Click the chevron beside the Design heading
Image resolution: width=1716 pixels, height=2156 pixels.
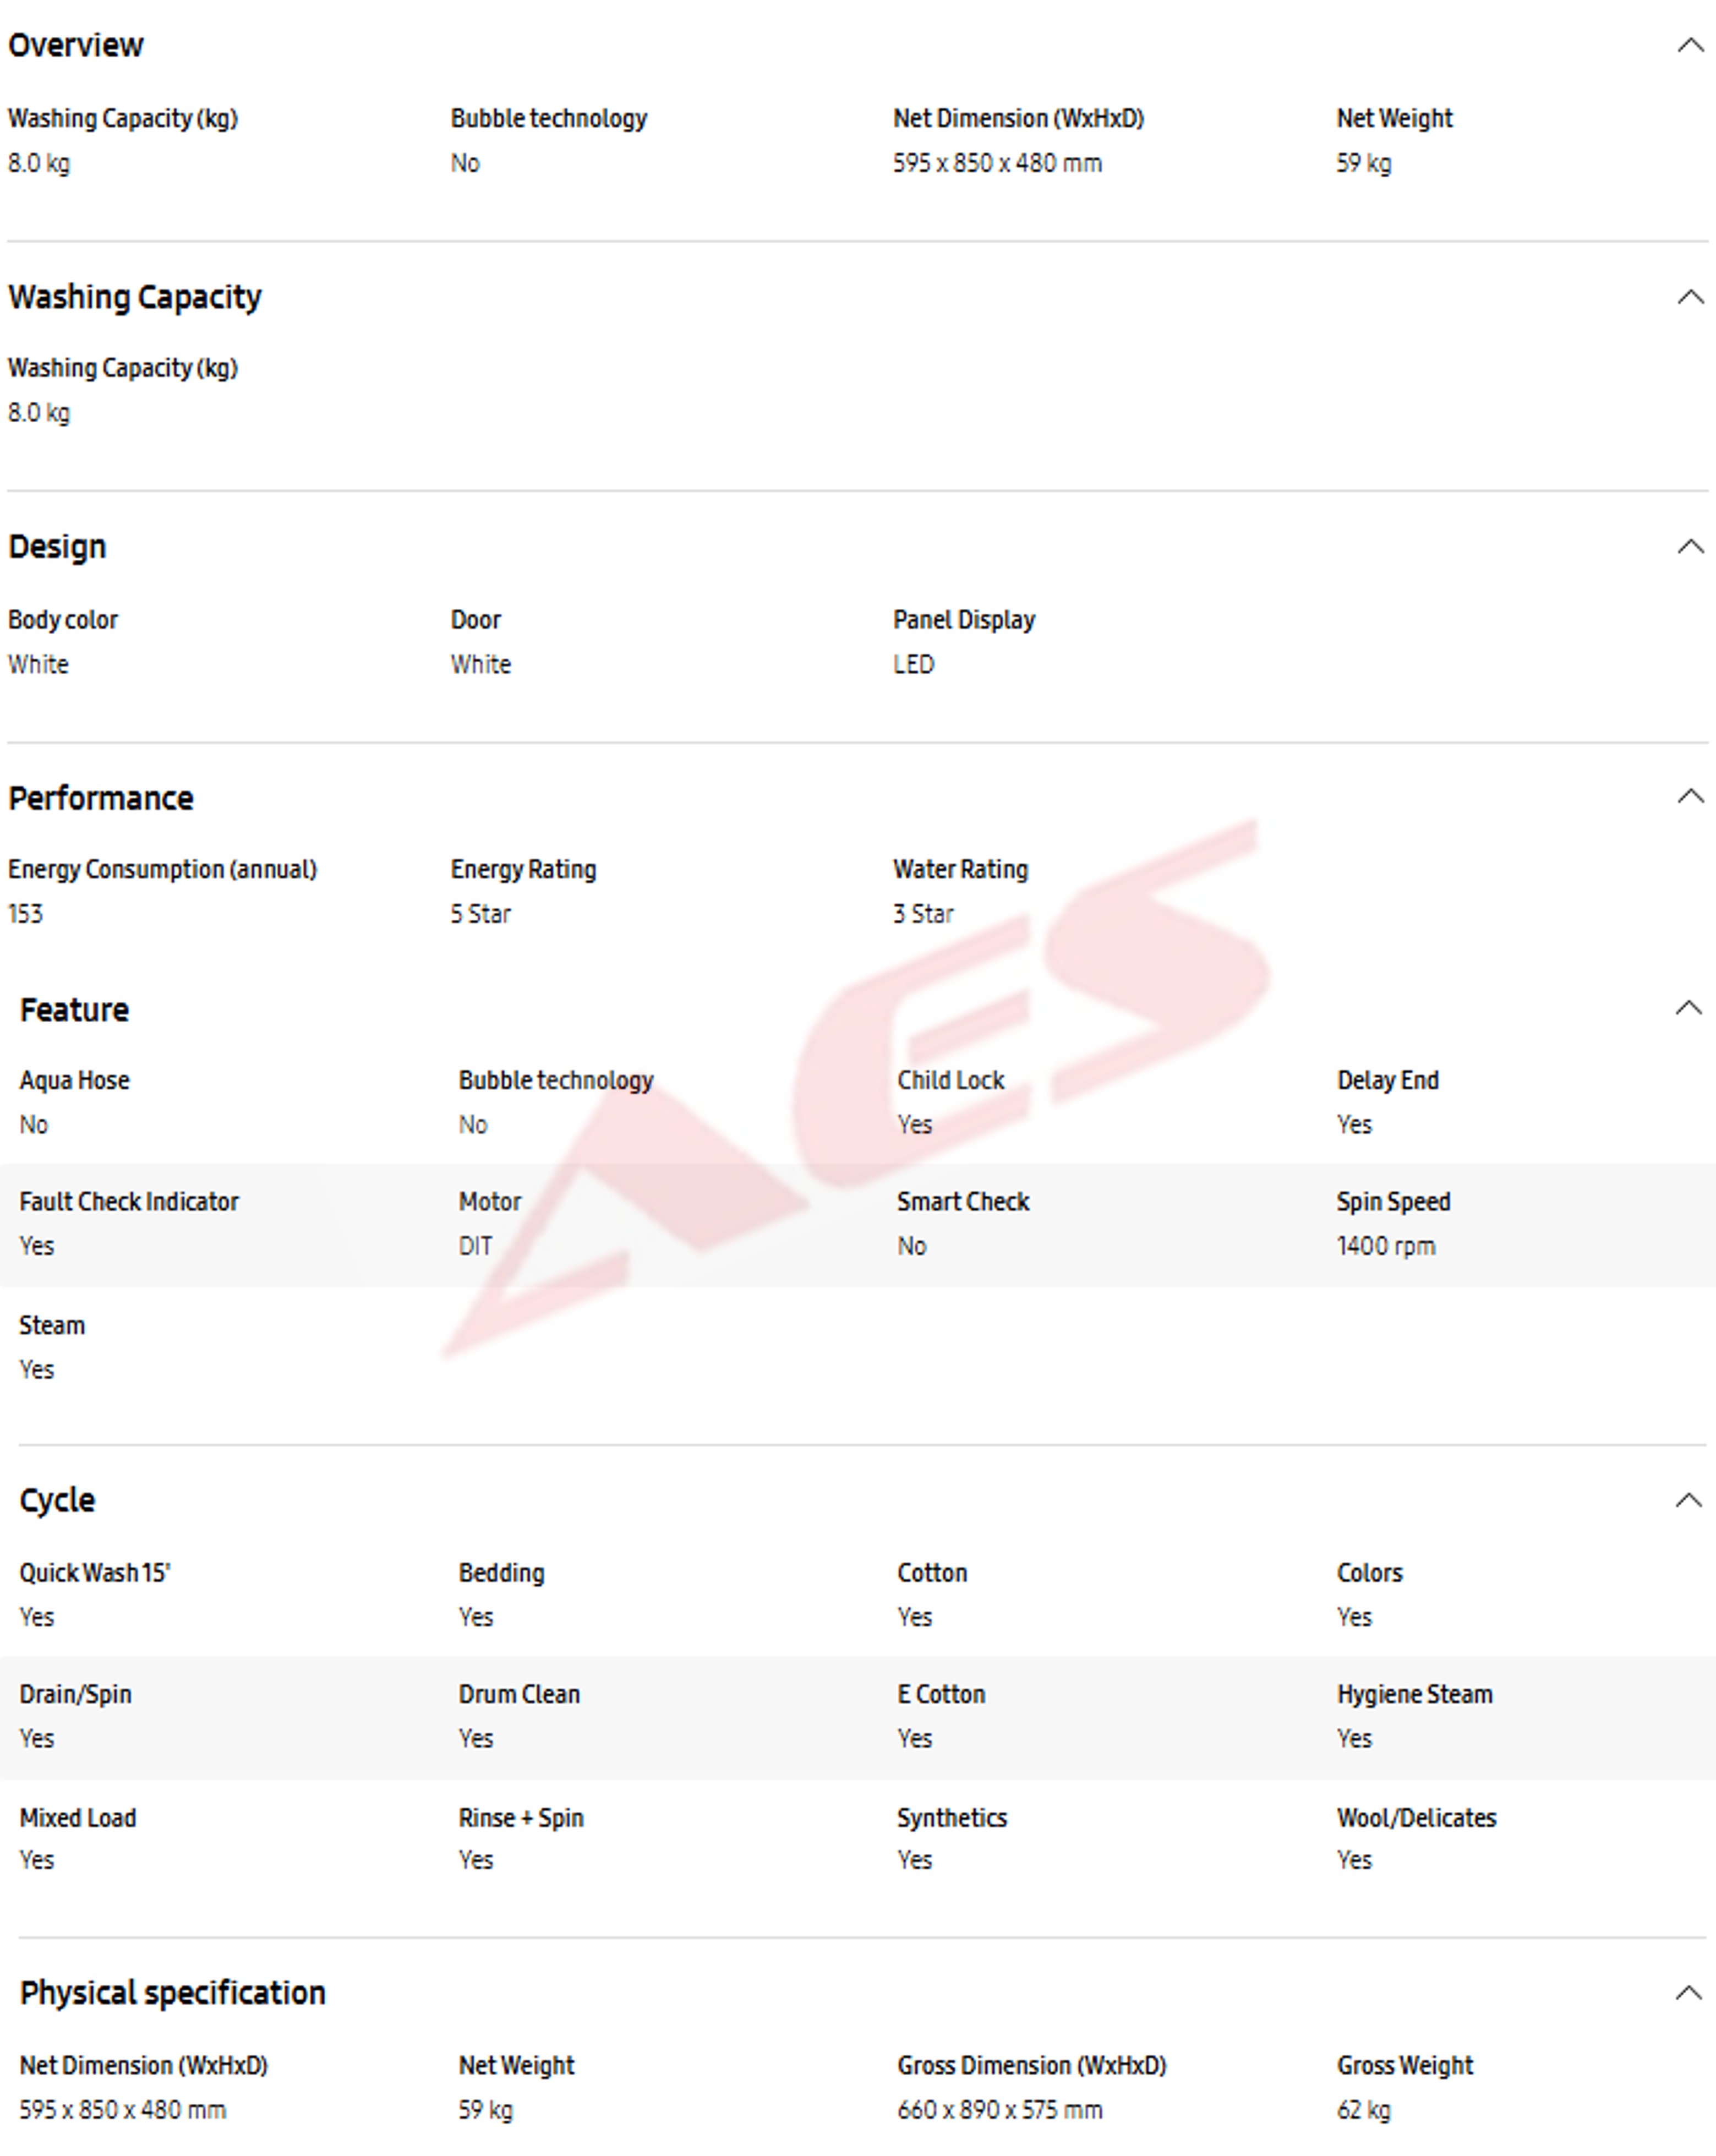(x=1689, y=546)
